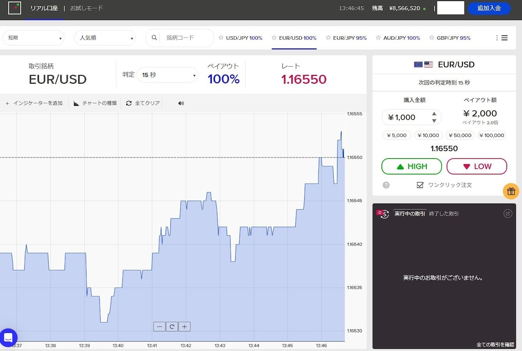The height and width of the screenshot is (351, 522).
Task: Pop out the trades panel icon
Action: 508,214
